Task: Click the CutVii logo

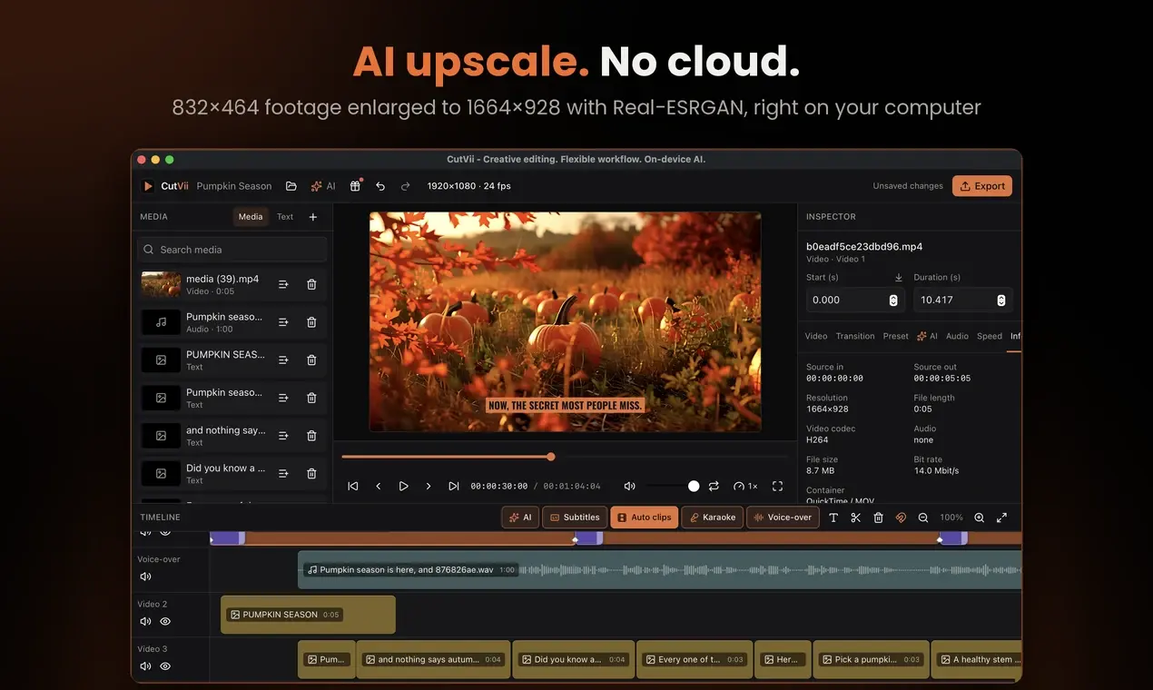Action: click(x=165, y=186)
